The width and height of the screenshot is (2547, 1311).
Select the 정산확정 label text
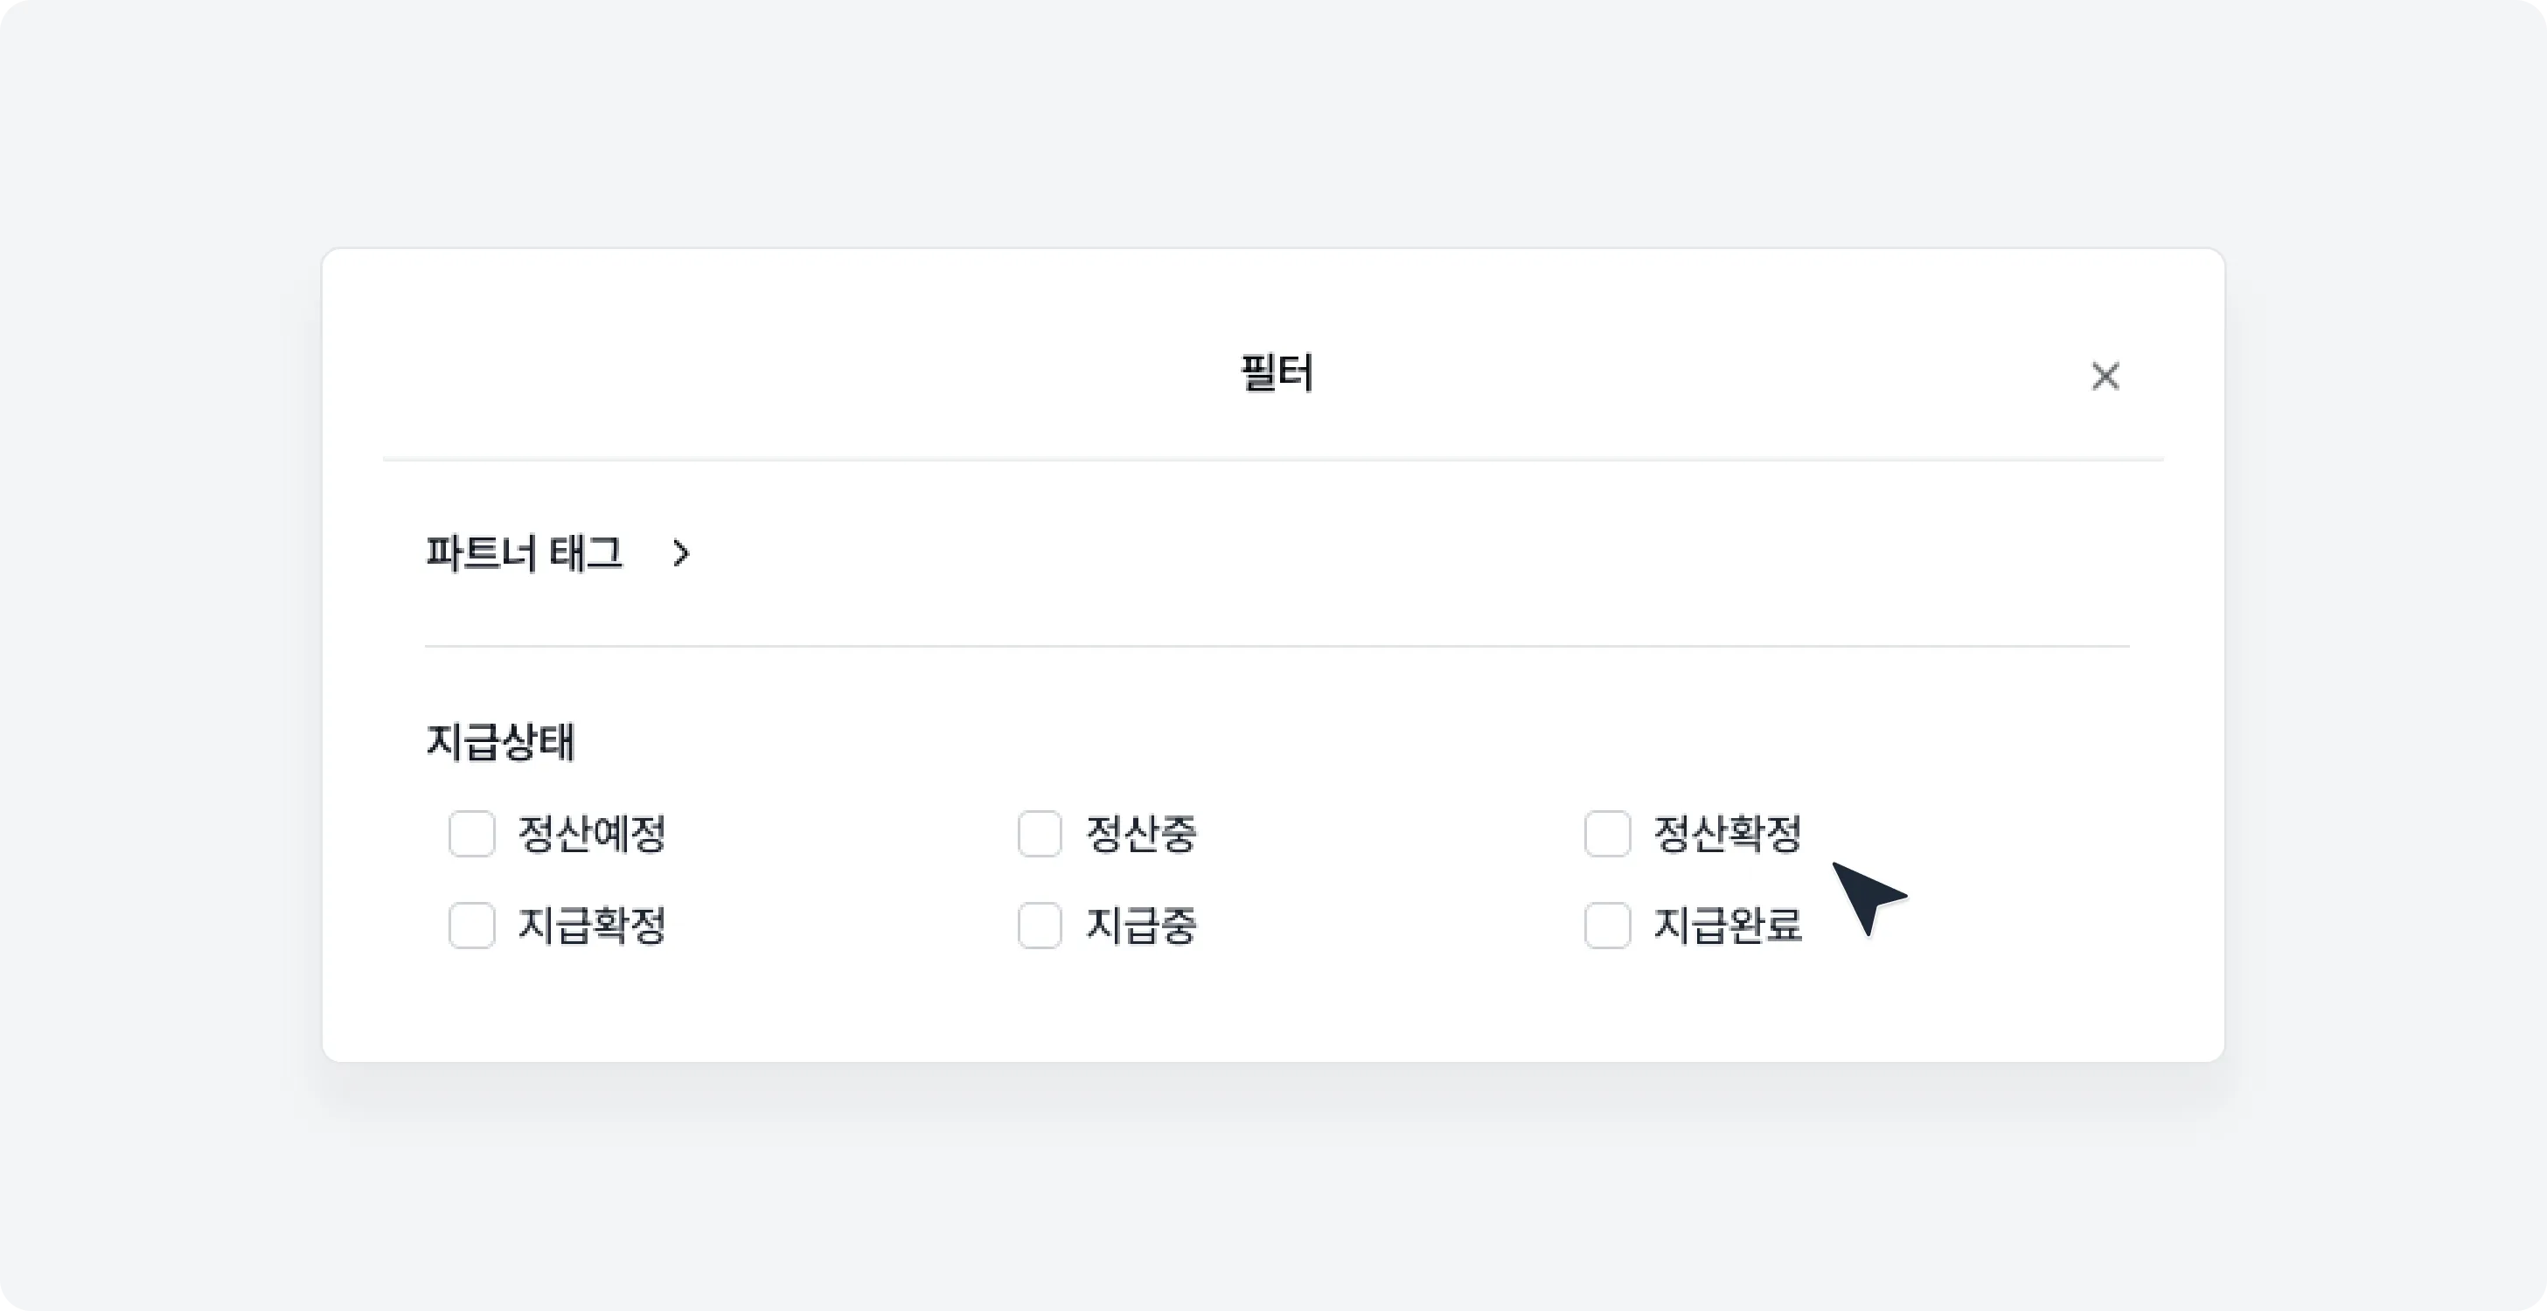1729,836
